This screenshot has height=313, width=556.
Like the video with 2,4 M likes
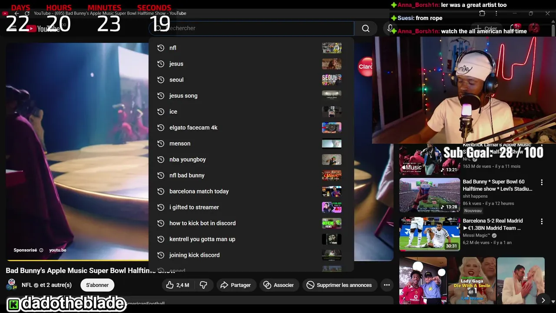pyautogui.click(x=178, y=285)
